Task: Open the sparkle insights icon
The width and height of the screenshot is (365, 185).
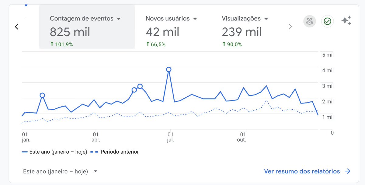Action: (x=346, y=21)
